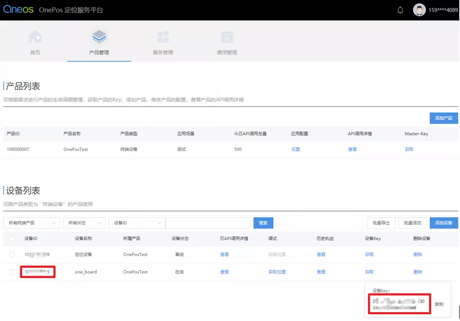Click the device search text input field
This screenshot has width=460, height=321.
tap(208, 223)
